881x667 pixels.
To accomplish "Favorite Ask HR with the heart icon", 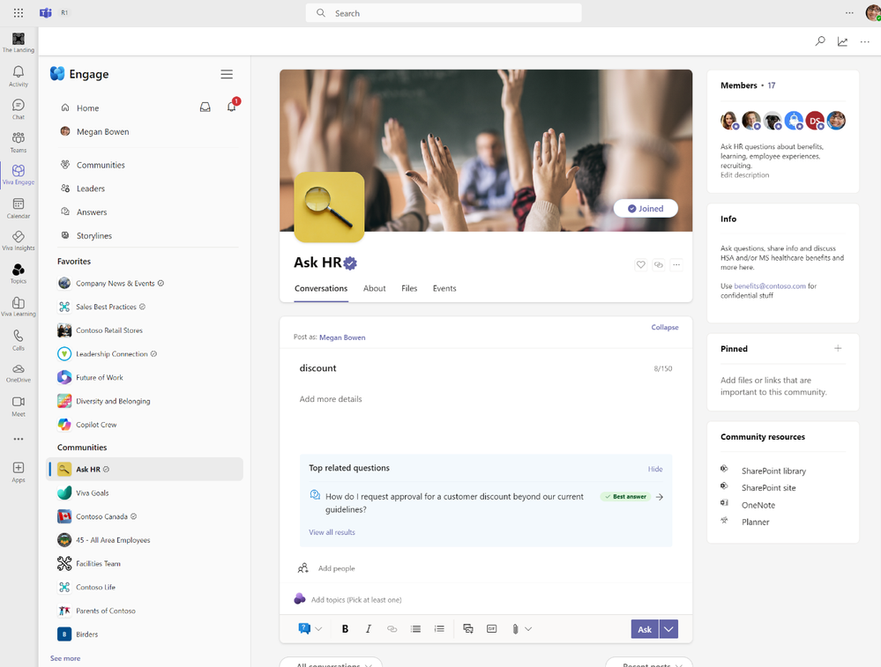I will tap(640, 264).
